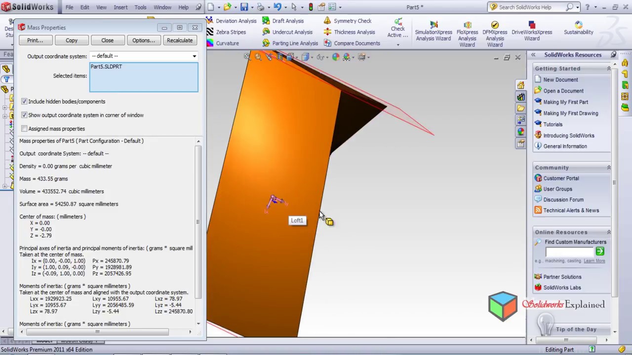Click Search SolidWorks Help field

pyautogui.click(x=532, y=7)
